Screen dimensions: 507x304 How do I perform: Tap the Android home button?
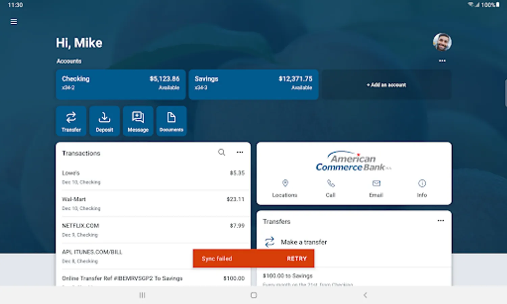tap(254, 295)
